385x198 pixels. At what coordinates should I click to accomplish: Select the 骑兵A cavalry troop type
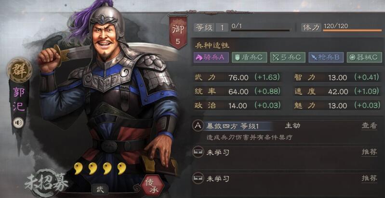[211, 57]
